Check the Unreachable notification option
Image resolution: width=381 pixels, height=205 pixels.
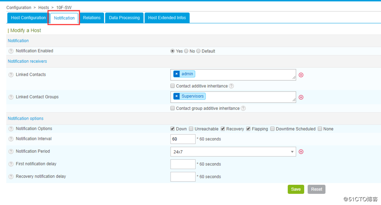191,129
